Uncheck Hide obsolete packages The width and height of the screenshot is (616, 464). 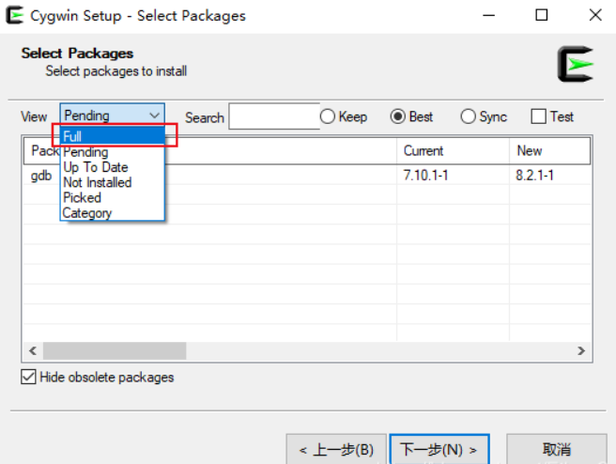tap(29, 377)
